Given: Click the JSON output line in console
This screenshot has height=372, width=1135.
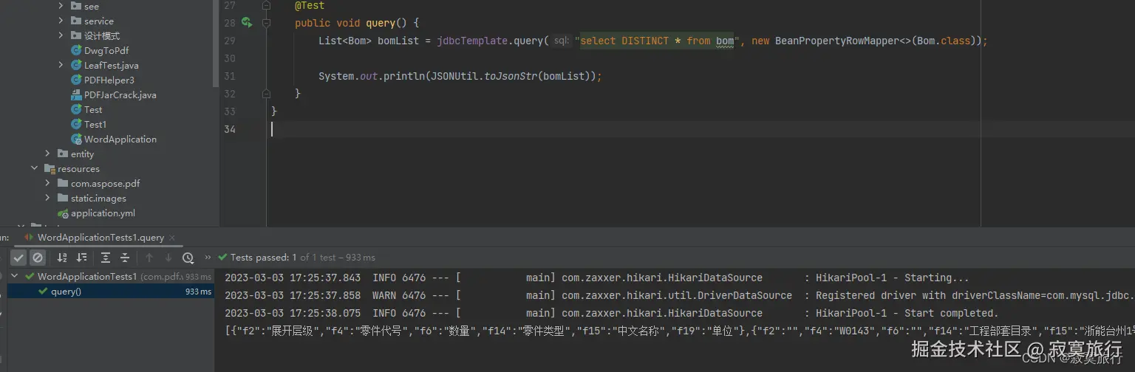Looking at the screenshot, I should 680,331.
